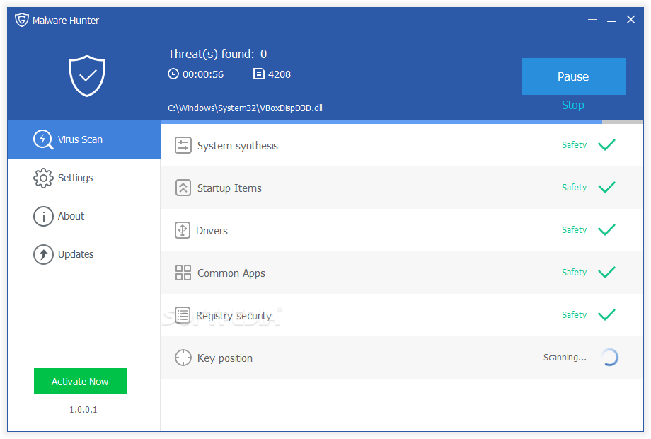Click the Malware Hunter shield logo in title bar
Screen dimensions: 651x439
22,20
